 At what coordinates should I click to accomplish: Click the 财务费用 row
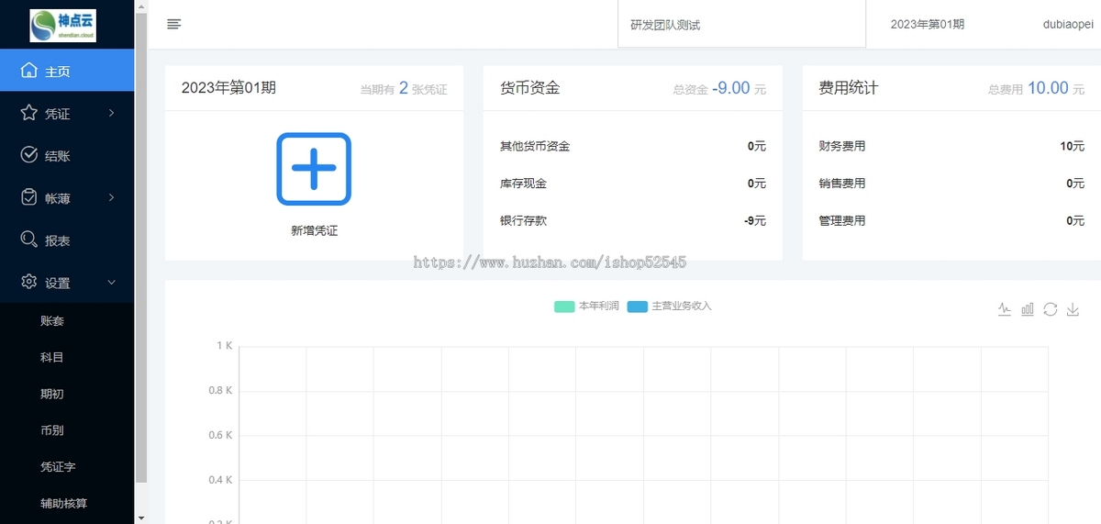point(951,146)
